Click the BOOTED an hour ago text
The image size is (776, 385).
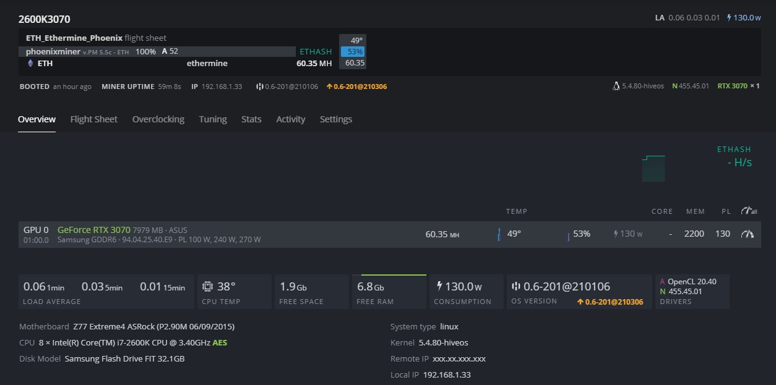point(55,87)
